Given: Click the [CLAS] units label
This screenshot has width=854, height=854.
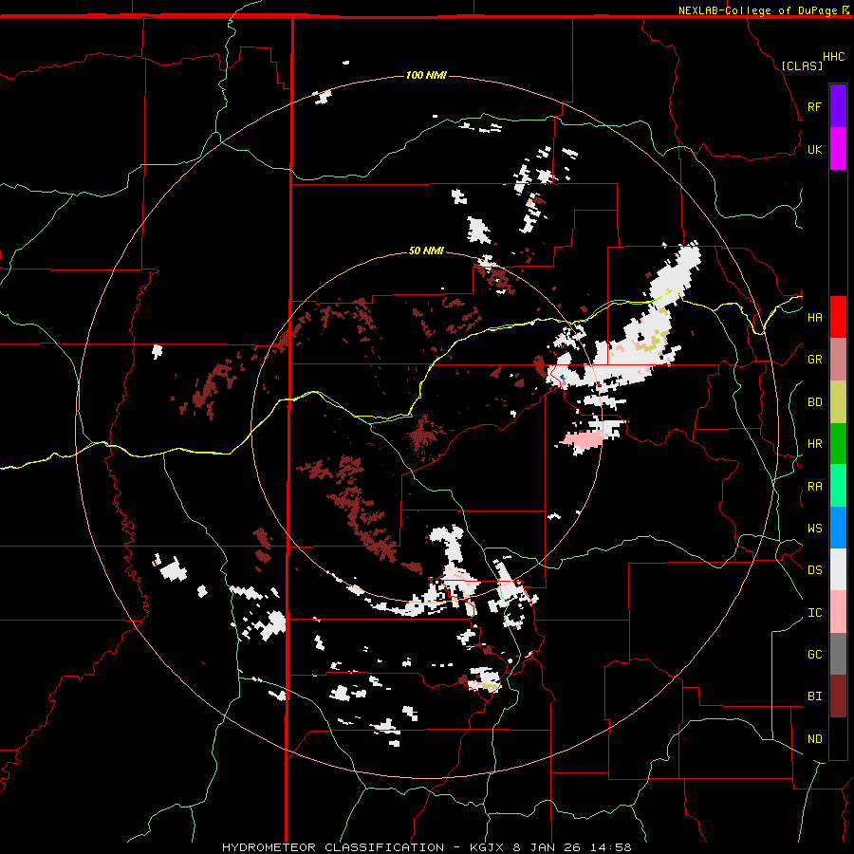Looking at the screenshot, I should pyautogui.click(x=802, y=65).
